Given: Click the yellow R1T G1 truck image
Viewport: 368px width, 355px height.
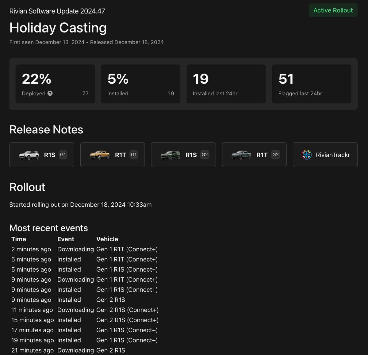Looking at the screenshot, I should point(100,155).
